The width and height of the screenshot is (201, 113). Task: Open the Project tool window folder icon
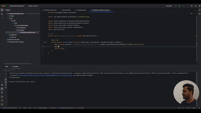[x=2, y=10]
